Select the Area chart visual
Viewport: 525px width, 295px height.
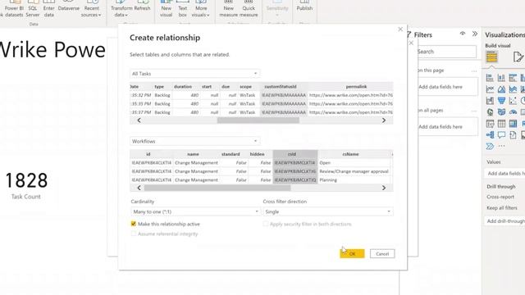pos(501,89)
